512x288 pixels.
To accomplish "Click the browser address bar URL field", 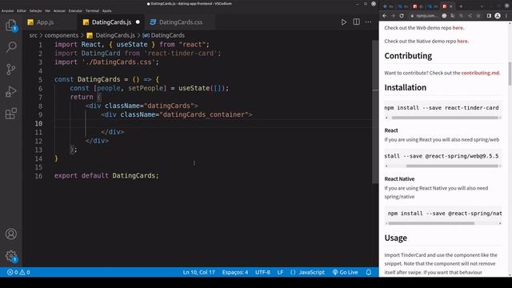I will tap(426, 16).
